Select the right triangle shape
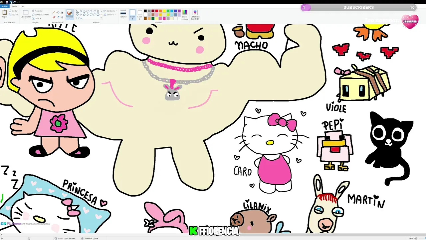This screenshot has width=426, height=240. point(77,11)
